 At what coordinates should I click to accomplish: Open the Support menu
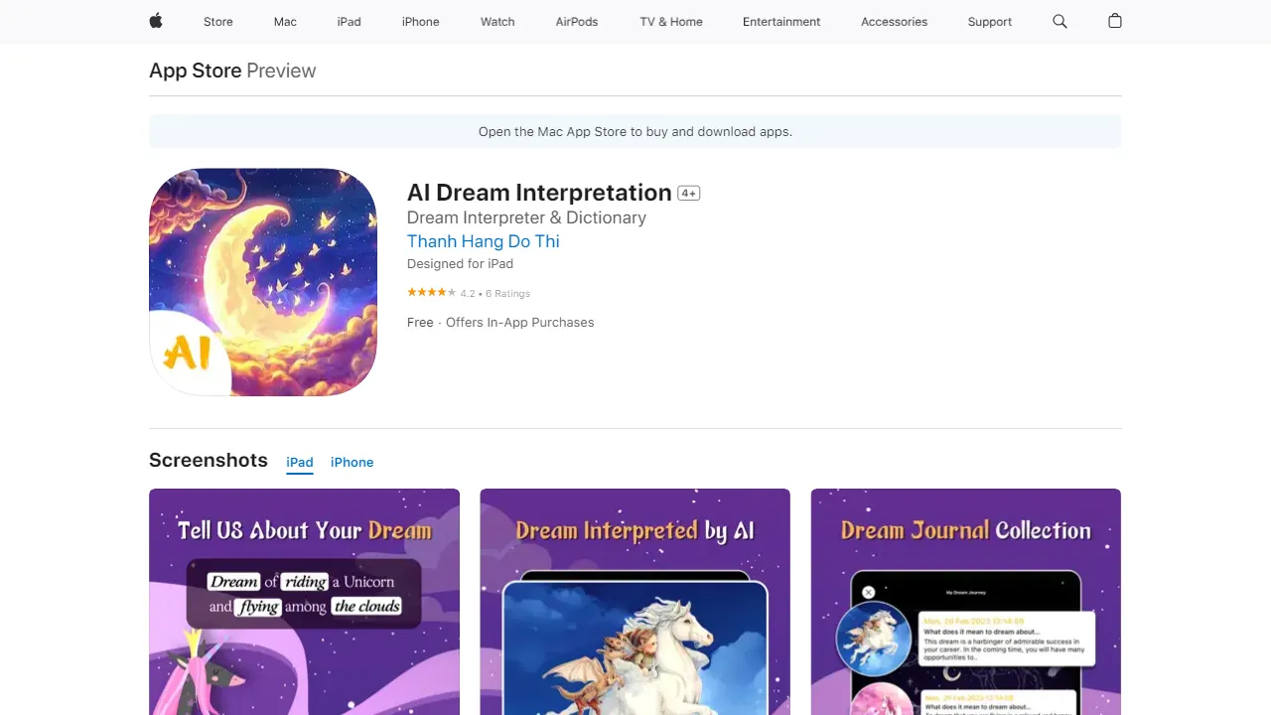[990, 22]
